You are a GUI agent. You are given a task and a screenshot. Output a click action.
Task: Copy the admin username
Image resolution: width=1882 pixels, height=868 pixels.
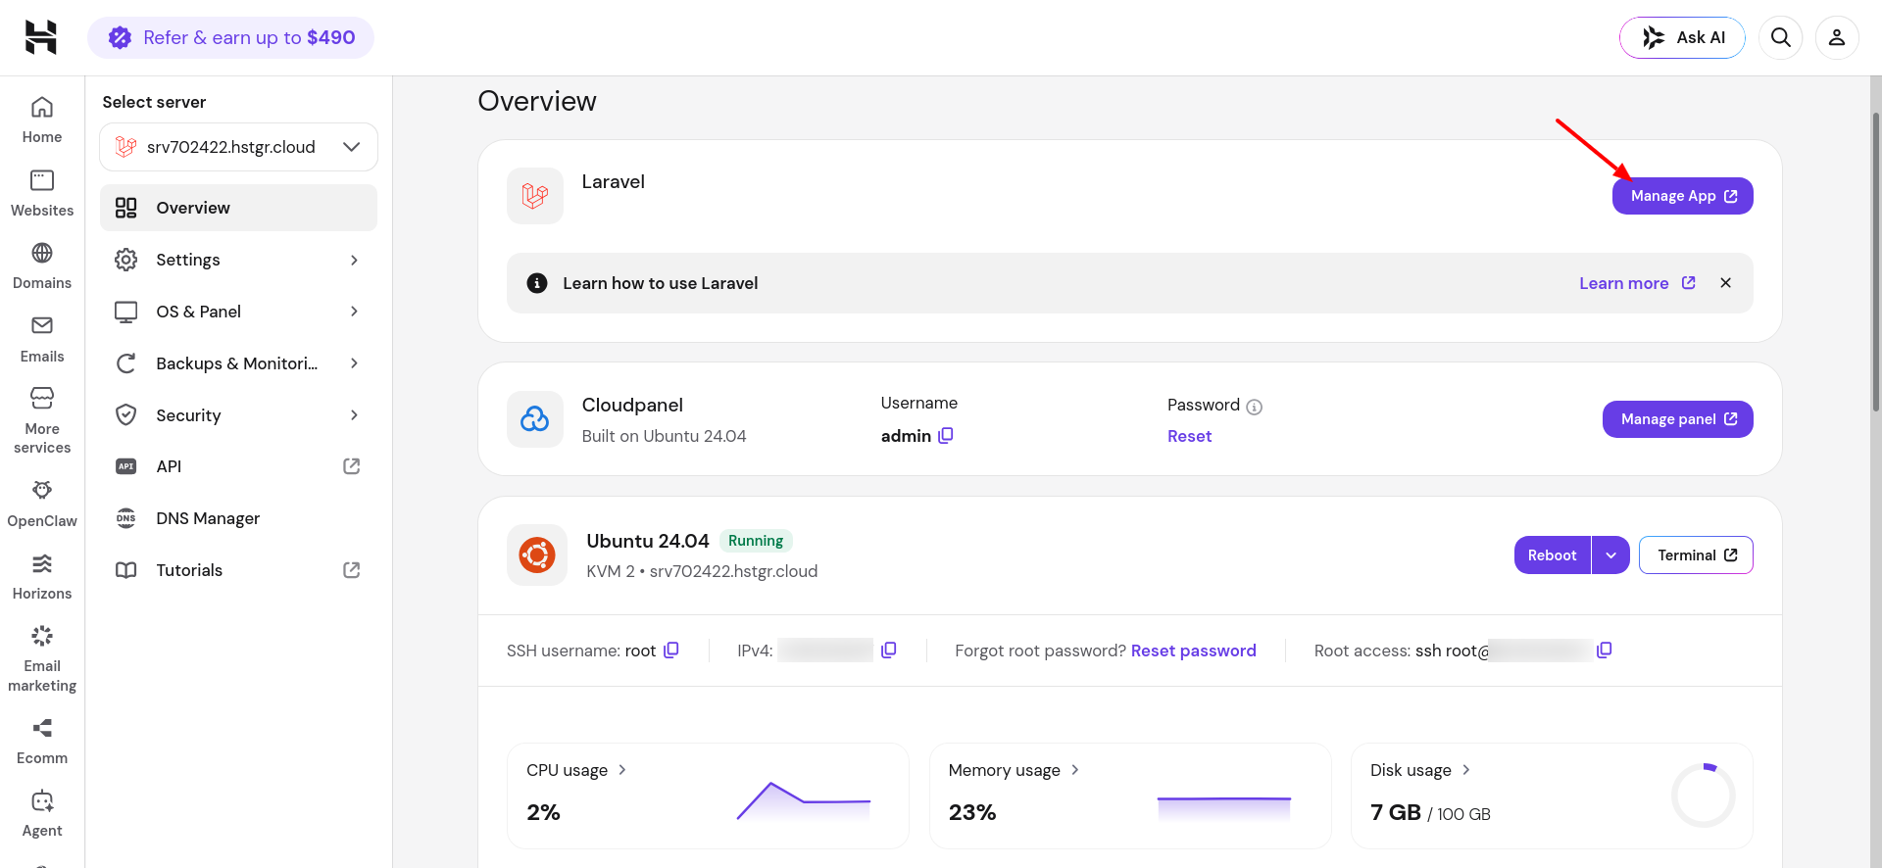coord(946,435)
